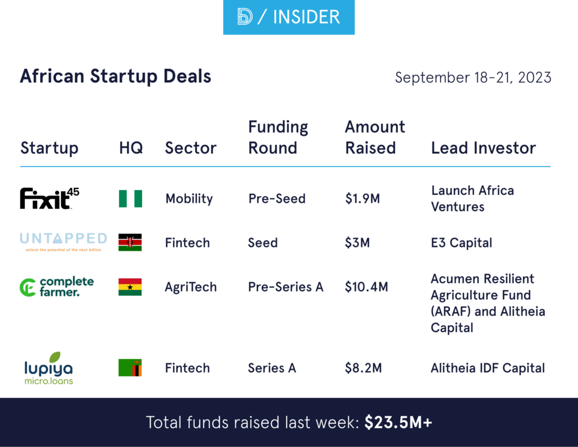Screen dimensions: 578x447
Task: Click the Amount Raised column header
Action: tap(375, 138)
